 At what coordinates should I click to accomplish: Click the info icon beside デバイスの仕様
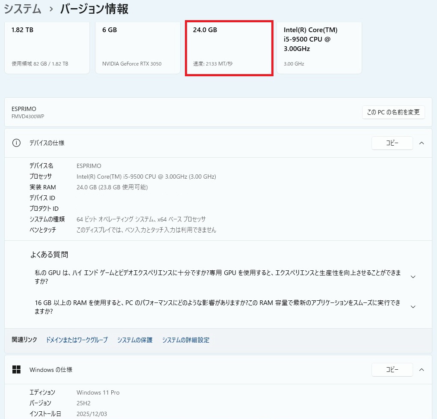(17, 143)
